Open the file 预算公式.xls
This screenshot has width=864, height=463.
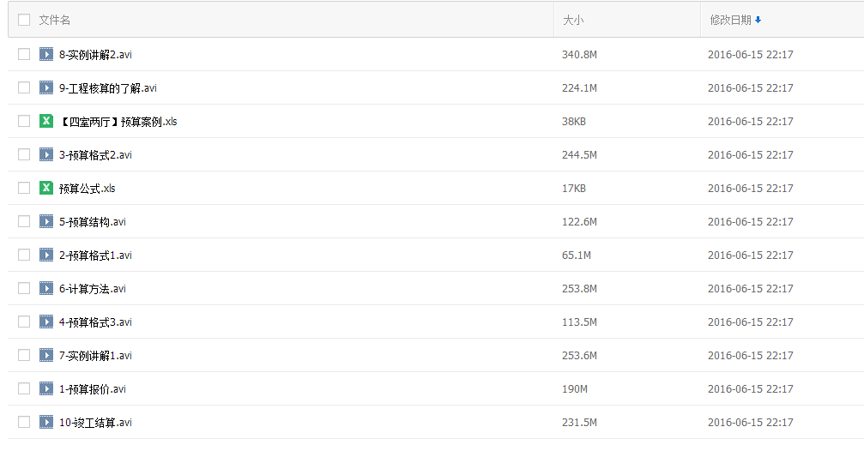coord(87,189)
